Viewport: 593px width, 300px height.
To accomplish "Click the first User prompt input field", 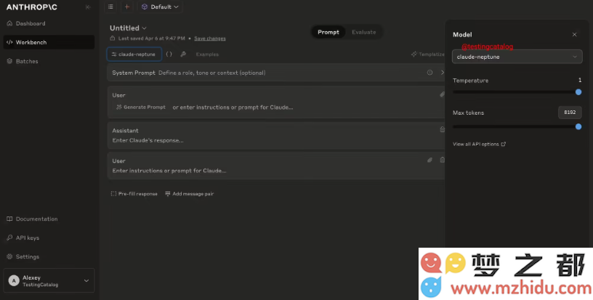I will point(233,108).
